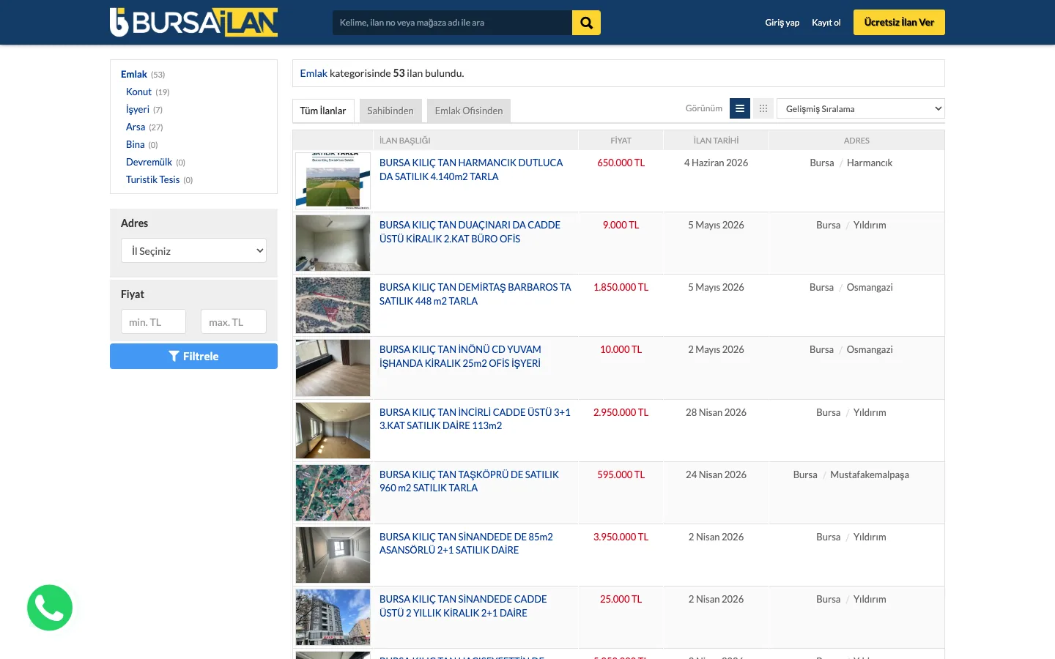Click the FİYAT column header
Image resolution: width=1055 pixels, height=659 pixels.
(621, 141)
